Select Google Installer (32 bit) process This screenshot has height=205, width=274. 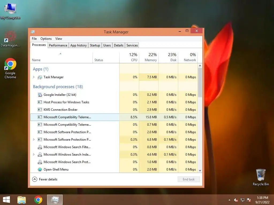click(x=114, y=95)
